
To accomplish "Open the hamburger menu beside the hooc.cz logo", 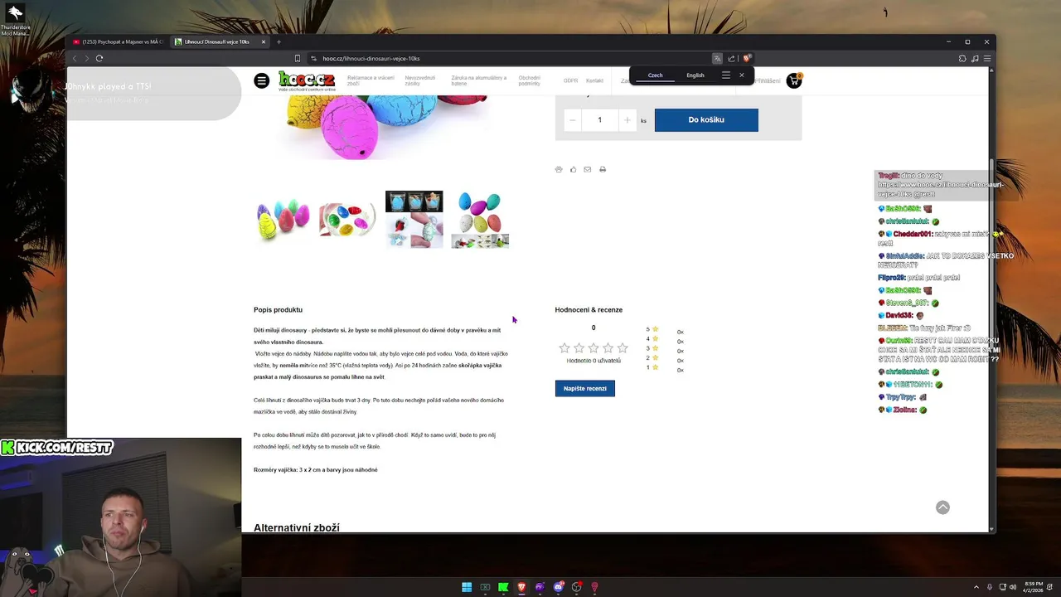I will 261,80.
